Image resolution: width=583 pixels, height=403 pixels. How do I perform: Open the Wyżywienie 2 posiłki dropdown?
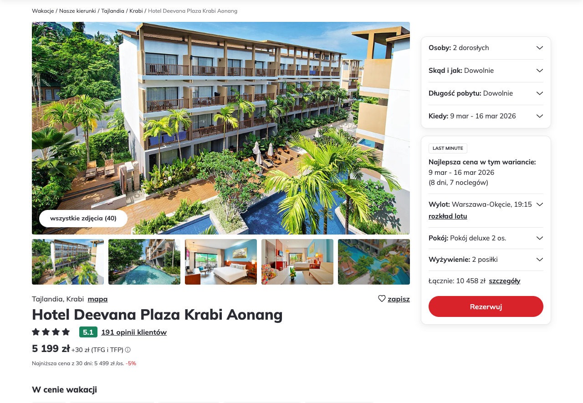click(x=486, y=260)
